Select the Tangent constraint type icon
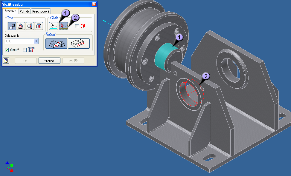The image size is (291, 176). [x=30, y=26]
